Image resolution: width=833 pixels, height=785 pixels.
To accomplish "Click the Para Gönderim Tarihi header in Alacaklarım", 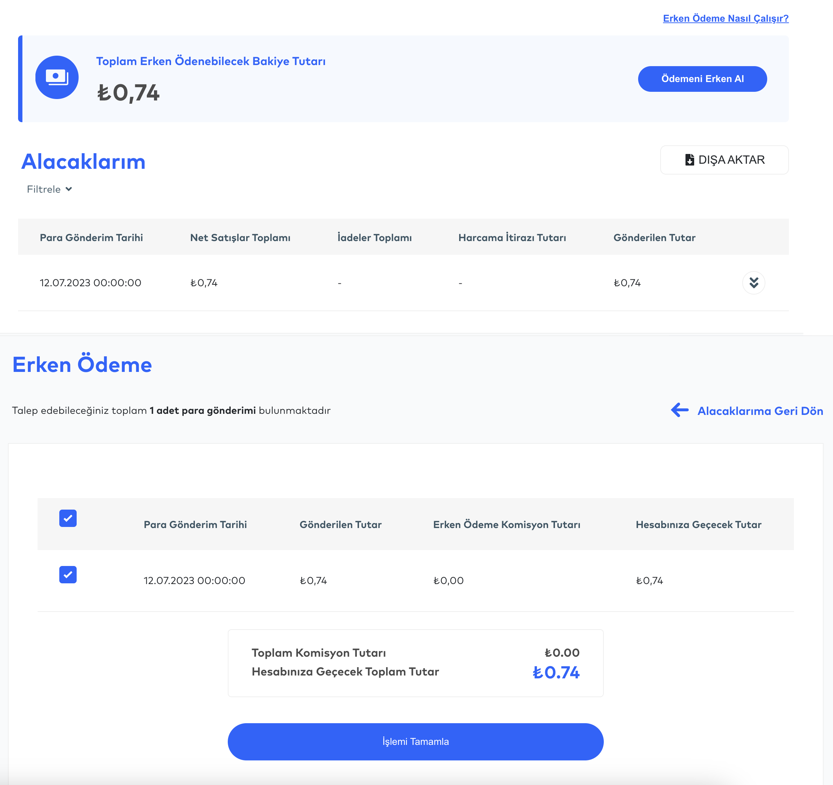I will pyautogui.click(x=91, y=237).
